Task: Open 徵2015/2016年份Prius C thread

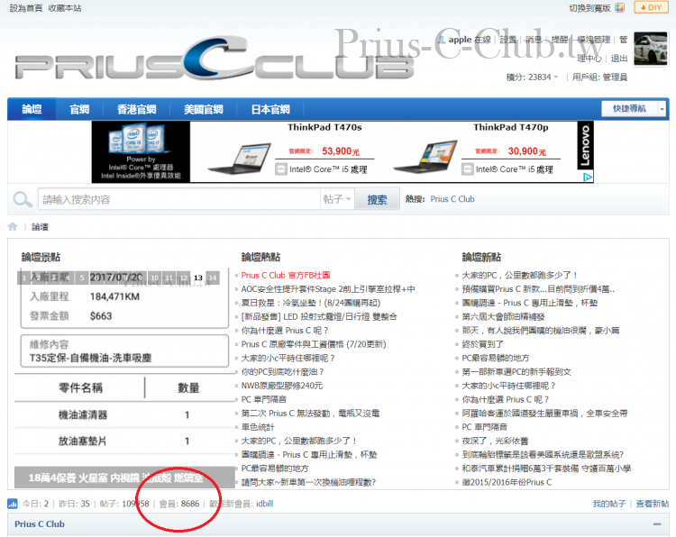Action: click(507, 482)
